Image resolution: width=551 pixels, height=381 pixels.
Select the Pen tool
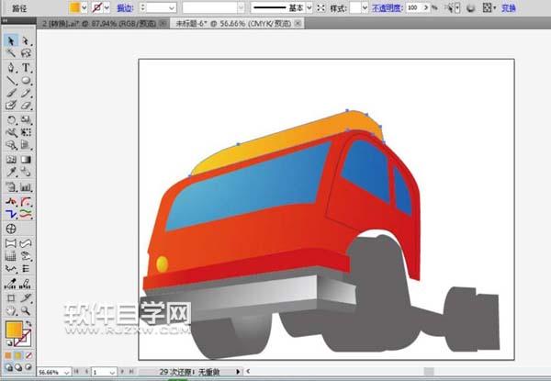[x=11, y=67]
